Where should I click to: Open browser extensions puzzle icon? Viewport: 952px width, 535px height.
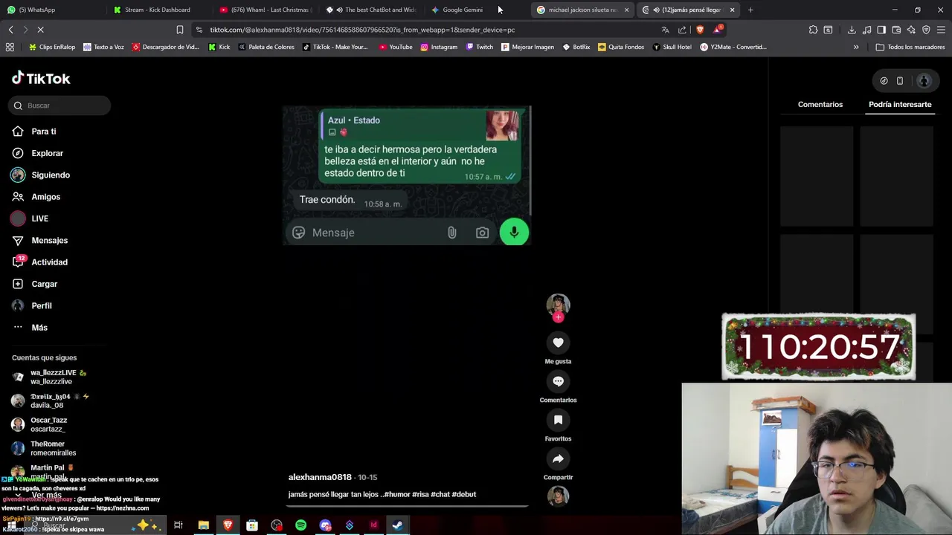click(x=813, y=30)
